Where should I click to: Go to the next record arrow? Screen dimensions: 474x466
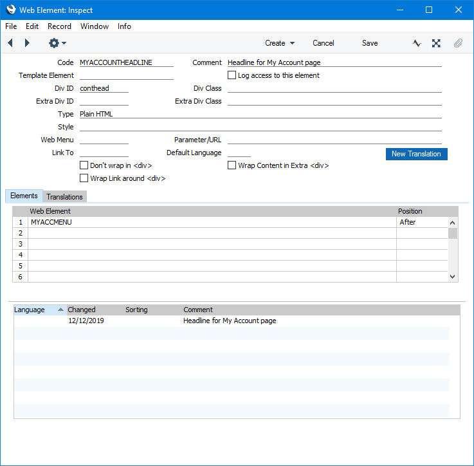click(x=27, y=43)
